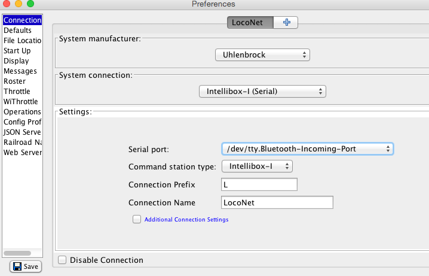Viewport: 429px width, 276px height.
Task: Click the plus icon to add connection tab
Action: [x=286, y=22]
